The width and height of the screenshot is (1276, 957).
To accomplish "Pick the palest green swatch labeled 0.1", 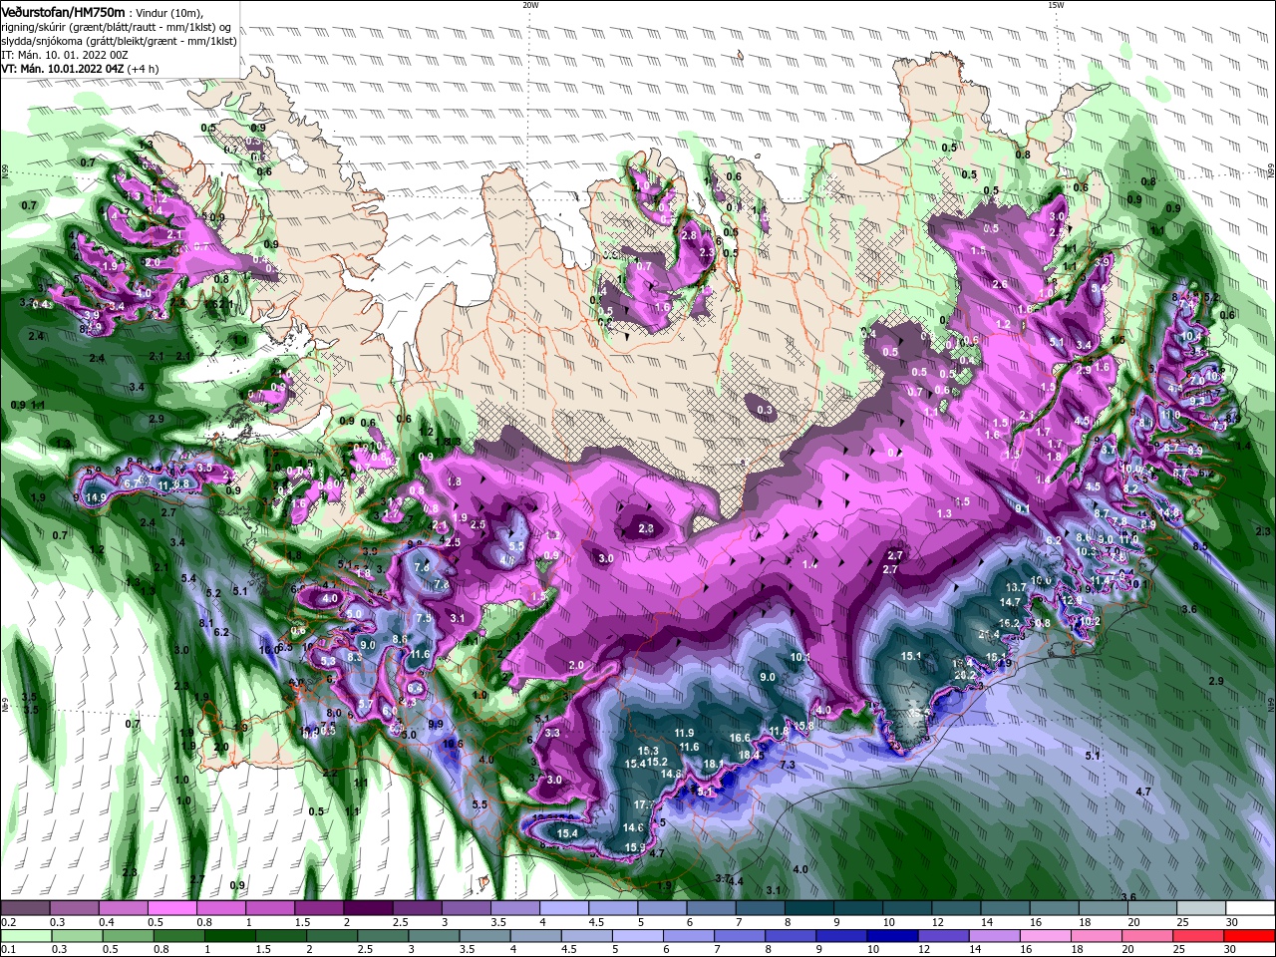I will click(25, 936).
